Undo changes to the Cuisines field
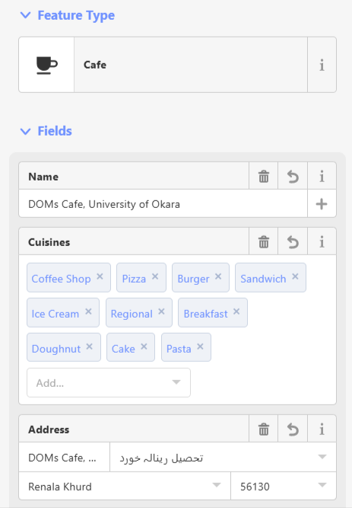 click(293, 241)
